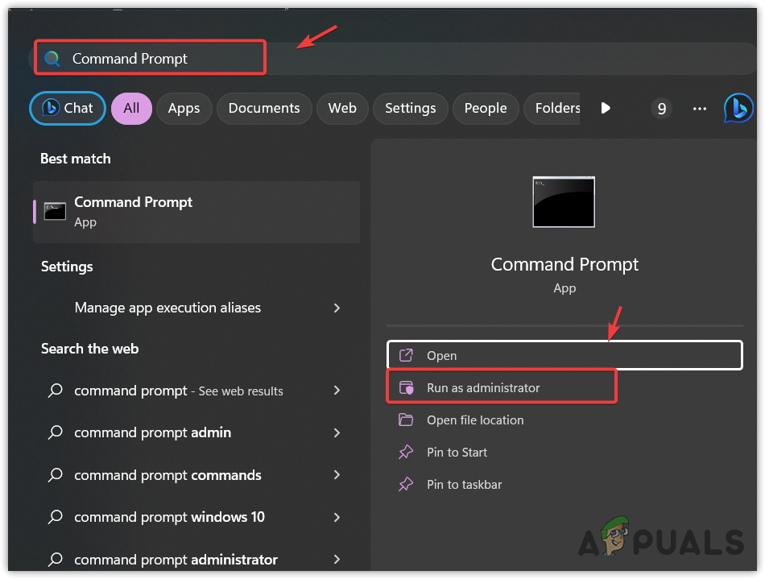Click the search magnifier icon in search box
The height and width of the screenshot is (579, 765).
(x=52, y=59)
